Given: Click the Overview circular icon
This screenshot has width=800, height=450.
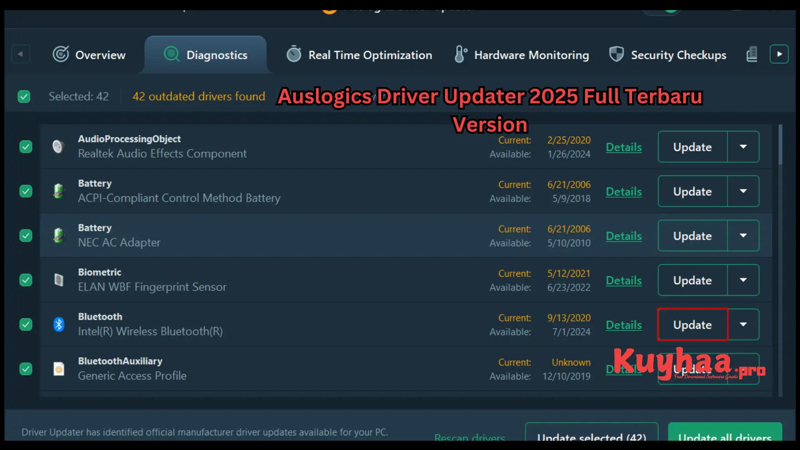Looking at the screenshot, I should coord(60,54).
